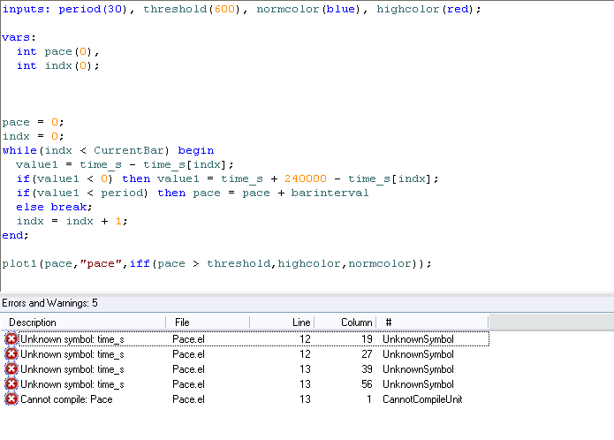The image size is (614, 440).
Task: Click 'pace = 0;' assignment line
Action: (x=33, y=123)
